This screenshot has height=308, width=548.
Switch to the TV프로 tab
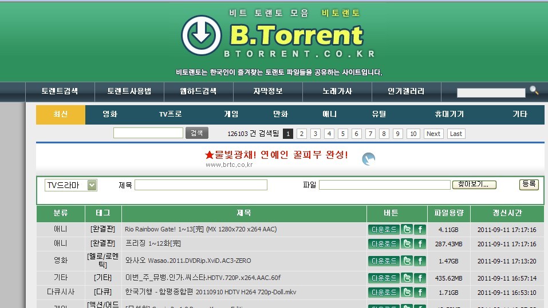point(170,114)
